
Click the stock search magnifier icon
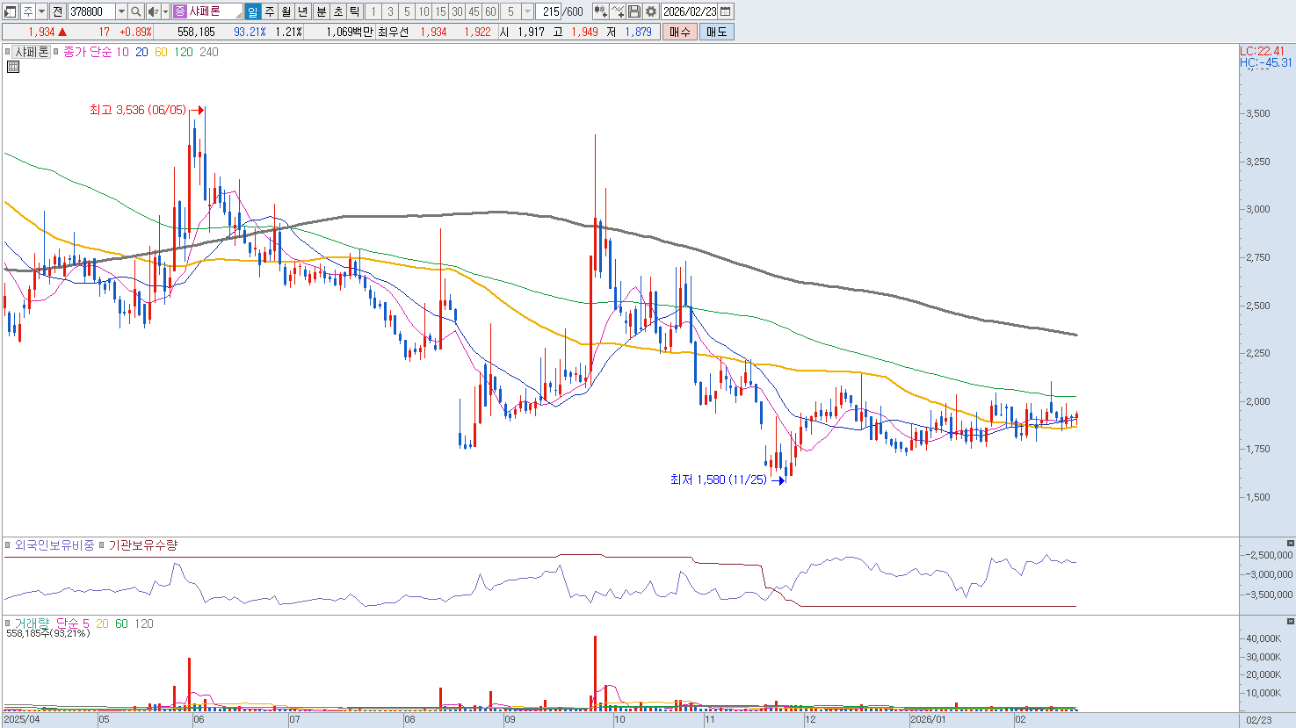[x=136, y=11]
